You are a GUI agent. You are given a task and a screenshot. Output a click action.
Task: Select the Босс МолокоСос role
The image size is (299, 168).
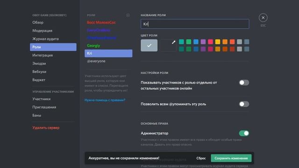click(x=108, y=22)
